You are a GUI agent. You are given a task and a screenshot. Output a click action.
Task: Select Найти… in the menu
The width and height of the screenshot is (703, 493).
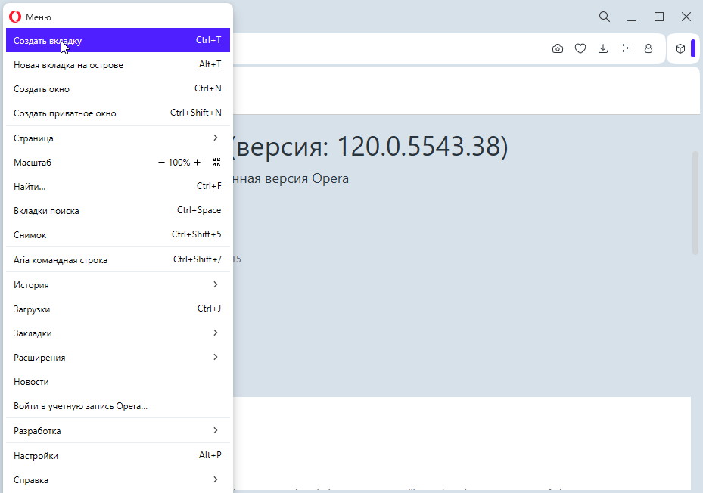(x=118, y=187)
